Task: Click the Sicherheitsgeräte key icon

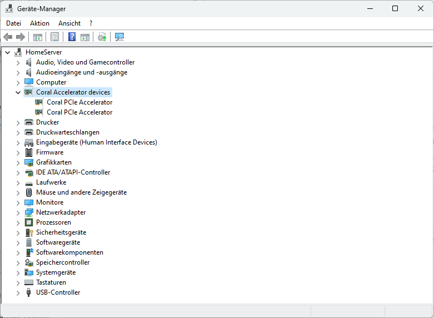Action: point(29,232)
